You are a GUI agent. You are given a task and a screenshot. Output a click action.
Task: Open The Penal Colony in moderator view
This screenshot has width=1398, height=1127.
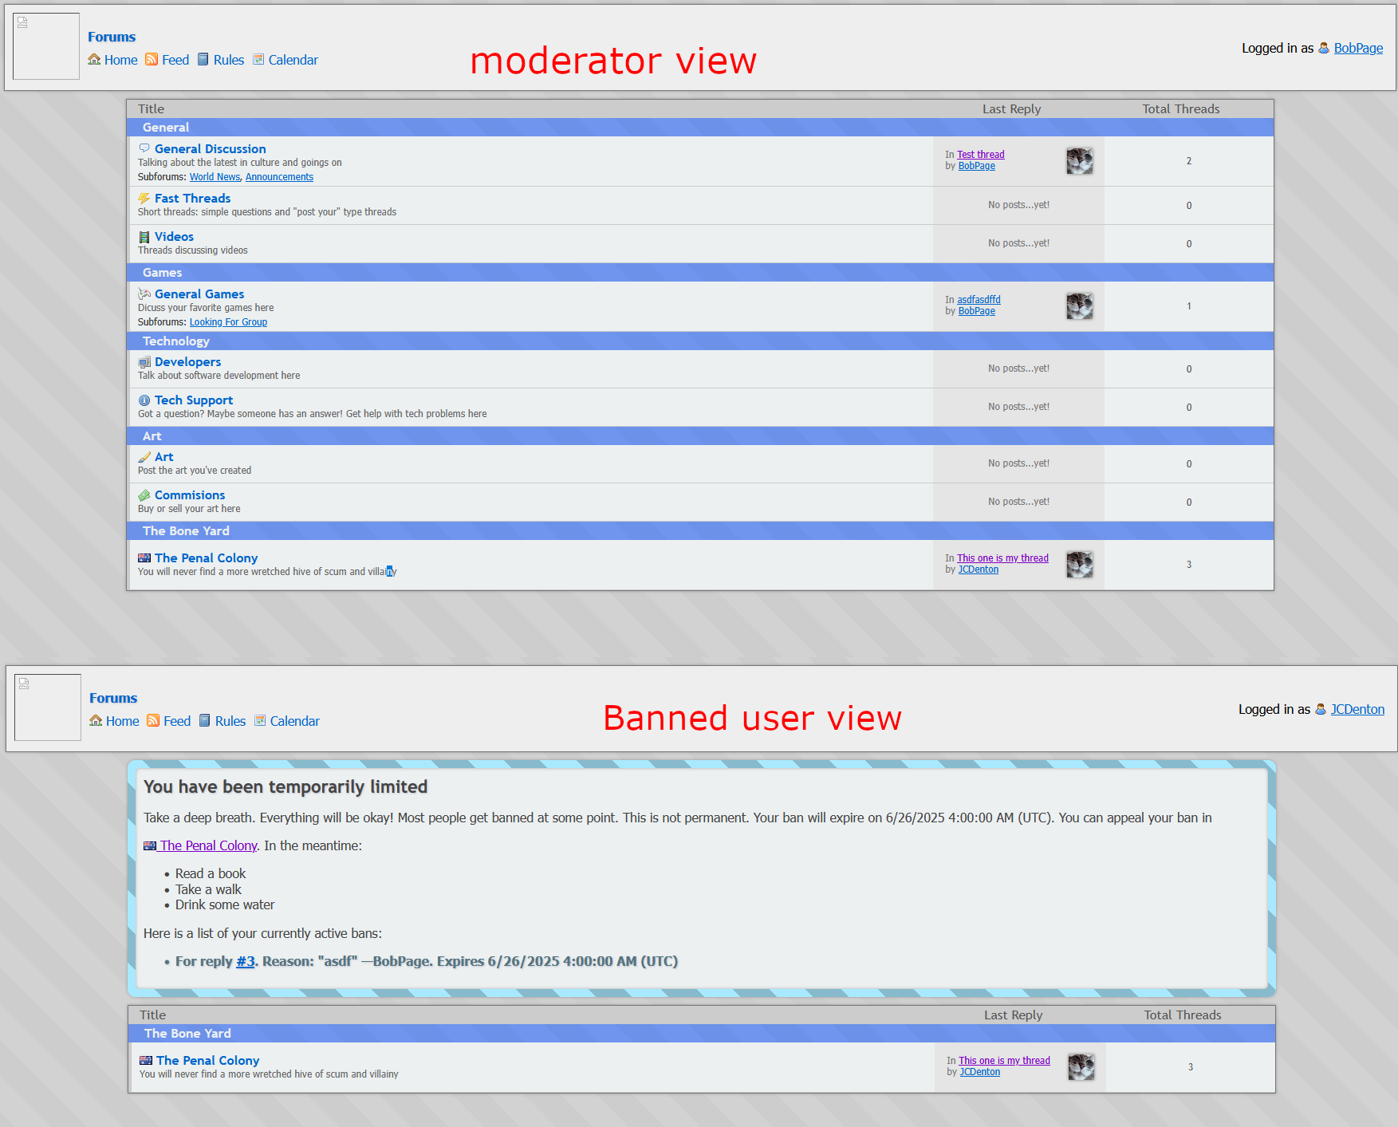tap(207, 558)
